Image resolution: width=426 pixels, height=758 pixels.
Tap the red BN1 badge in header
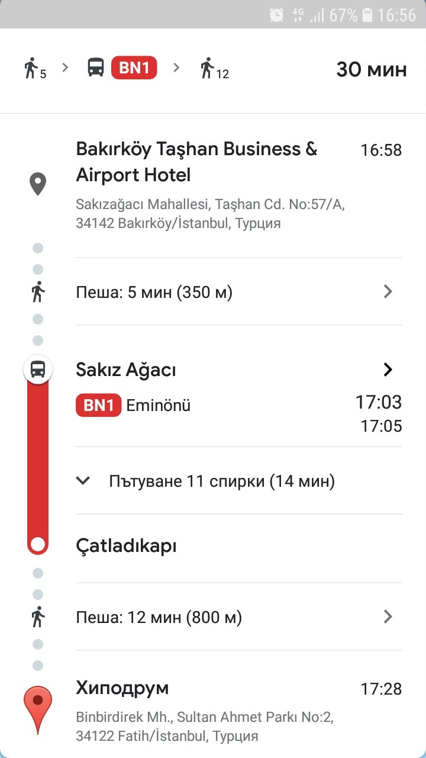134,68
